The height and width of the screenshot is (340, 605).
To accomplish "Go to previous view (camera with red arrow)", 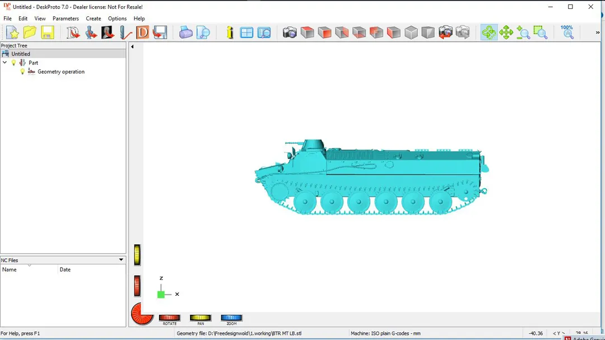I will [x=445, y=32].
